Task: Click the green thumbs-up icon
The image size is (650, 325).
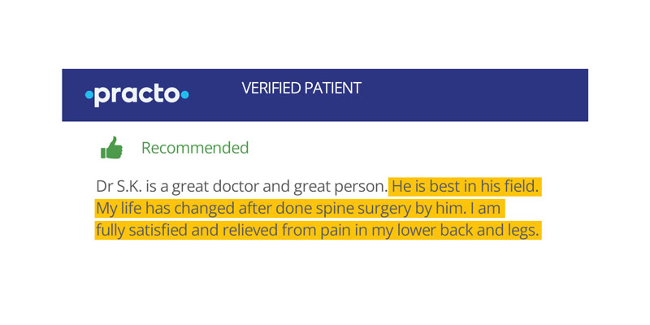Action: [111, 148]
